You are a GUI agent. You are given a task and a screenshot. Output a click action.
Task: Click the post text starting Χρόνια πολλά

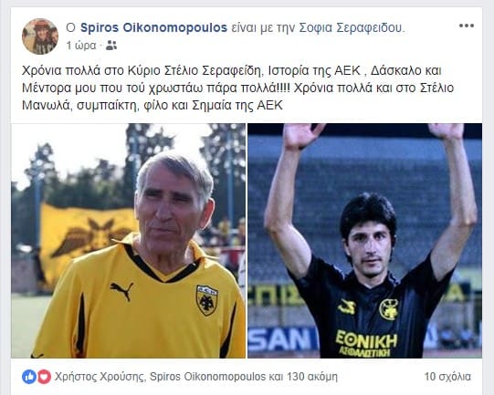point(237,88)
